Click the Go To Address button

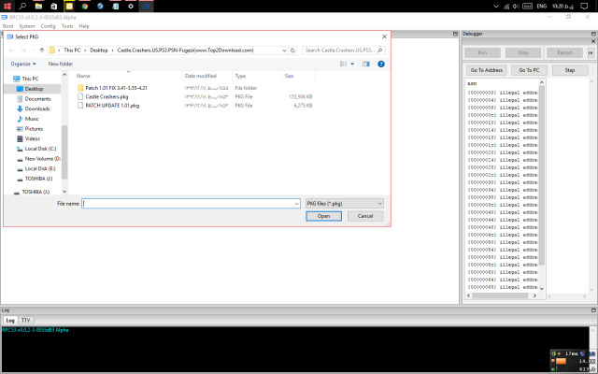(x=486, y=70)
